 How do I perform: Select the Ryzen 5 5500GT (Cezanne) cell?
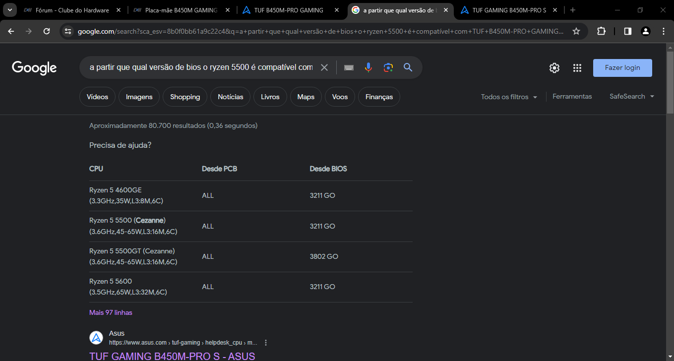133,256
